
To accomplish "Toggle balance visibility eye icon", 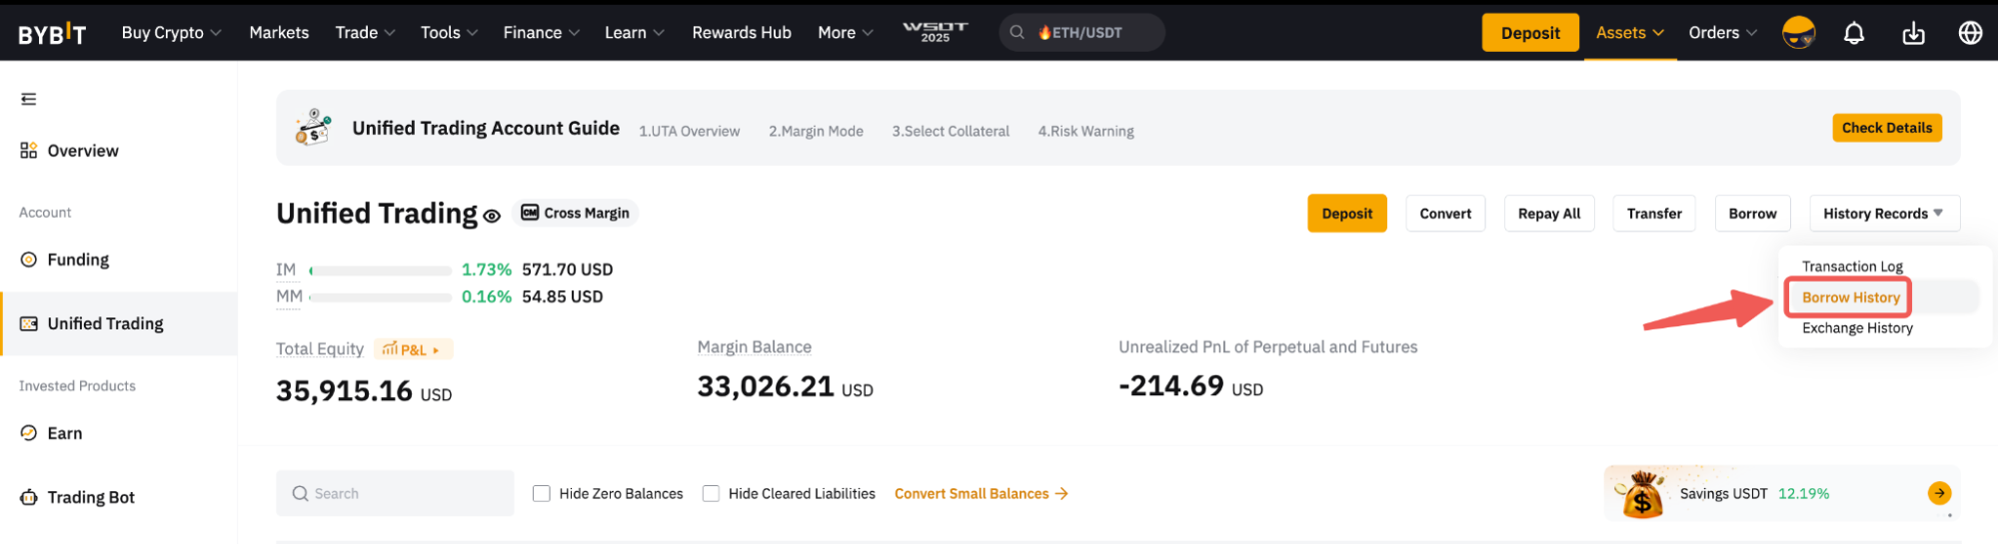I will pyautogui.click(x=492, y=216).
